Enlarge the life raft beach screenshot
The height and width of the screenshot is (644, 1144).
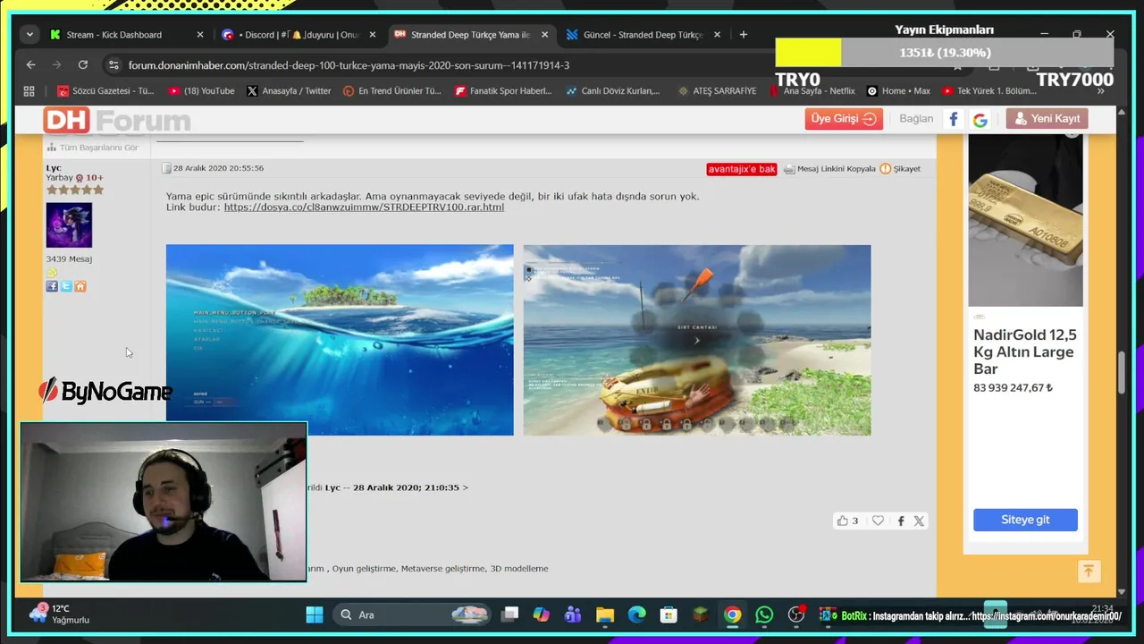[697, 340]
